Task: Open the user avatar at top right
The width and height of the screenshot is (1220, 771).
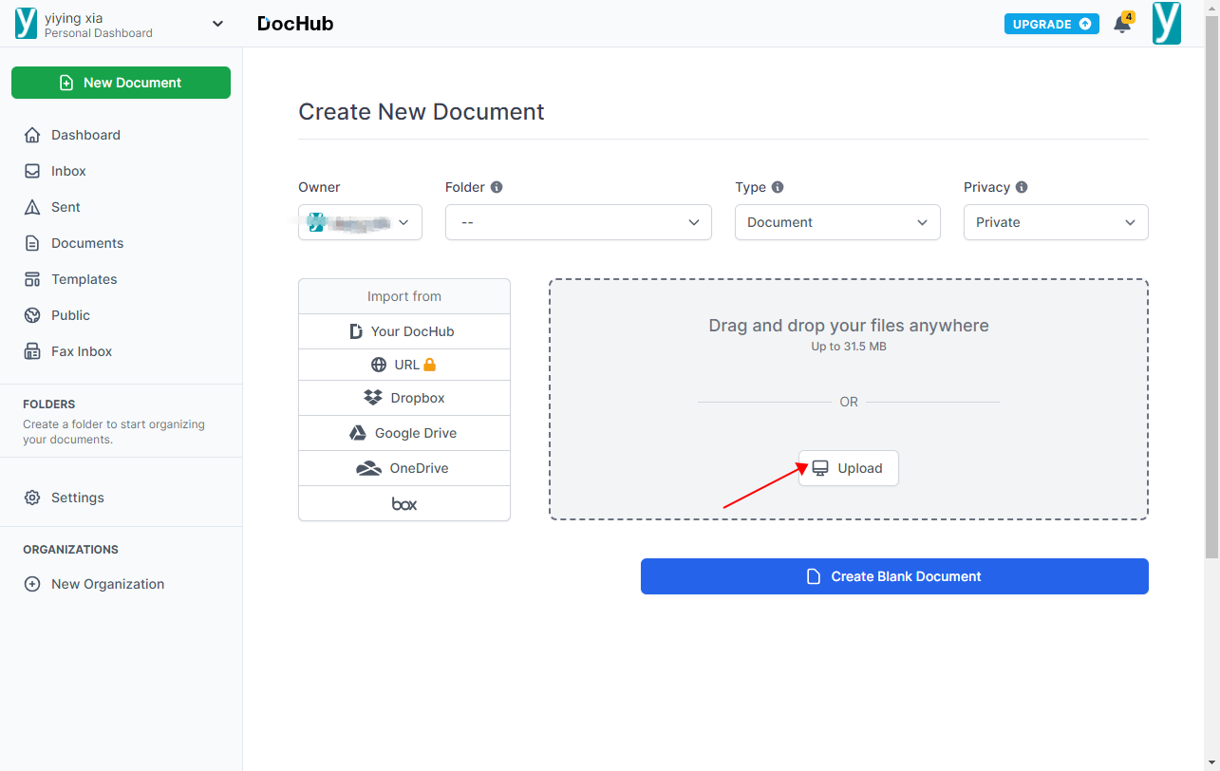Action: [1167, 24]
